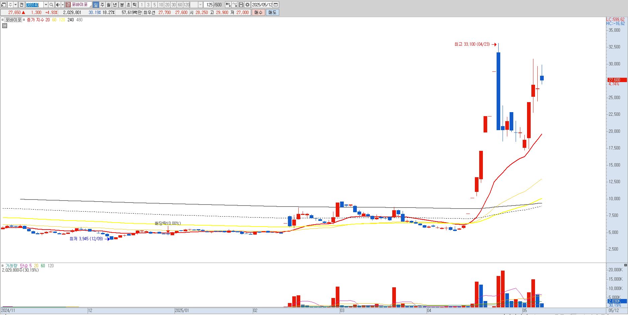This screenshot has width=628, height=315.
Task: Click the line chart tools icon
Action: pos(234,5)
